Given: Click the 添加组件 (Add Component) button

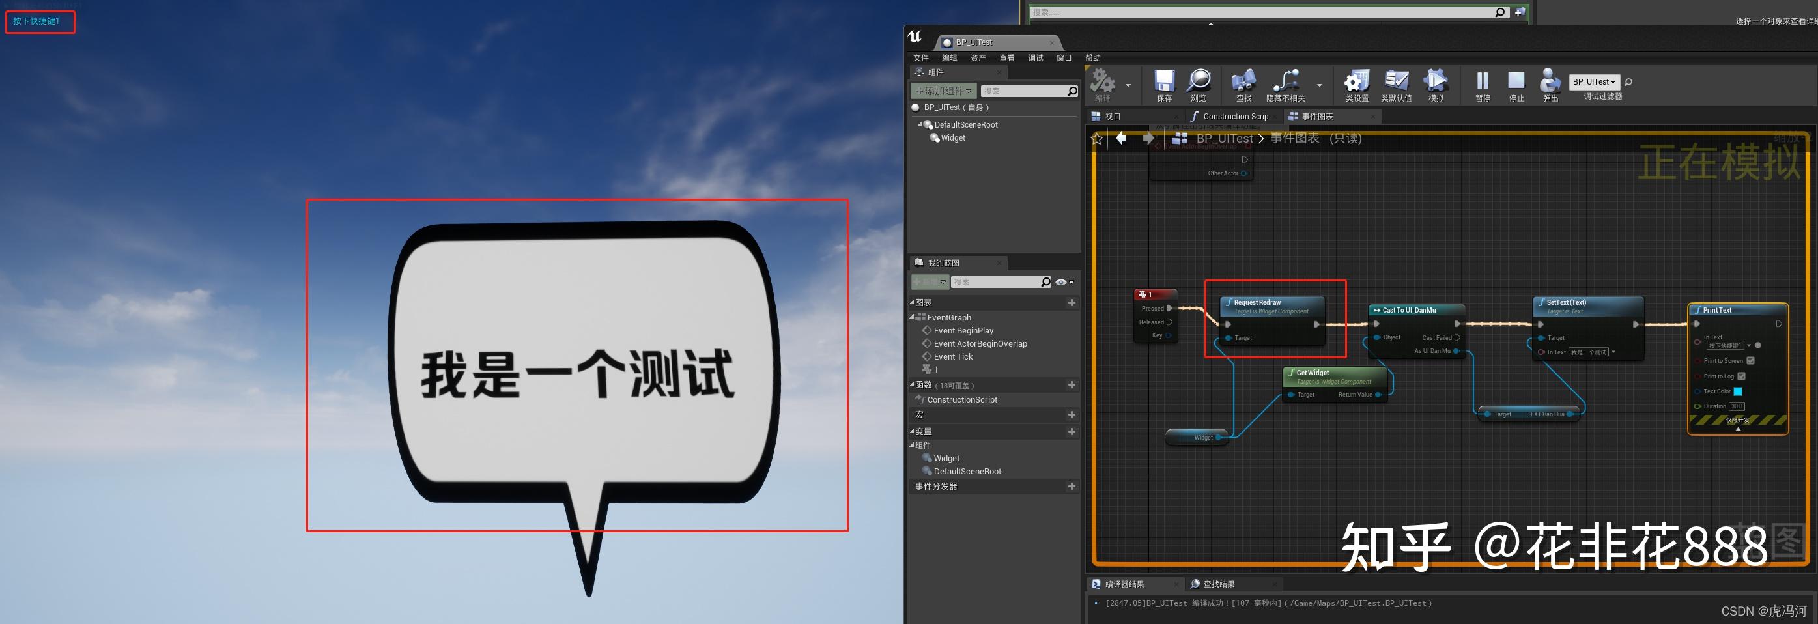Looking at the screenshot, I should tap(943, 91).
